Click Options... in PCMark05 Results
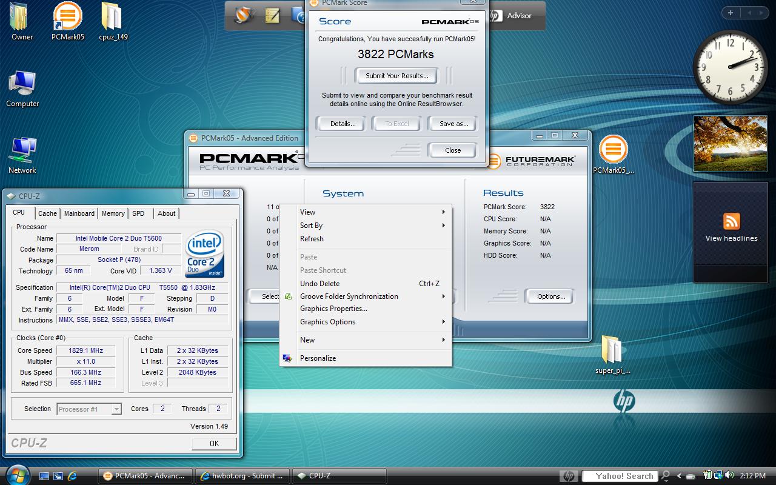 tap(551, 296)
